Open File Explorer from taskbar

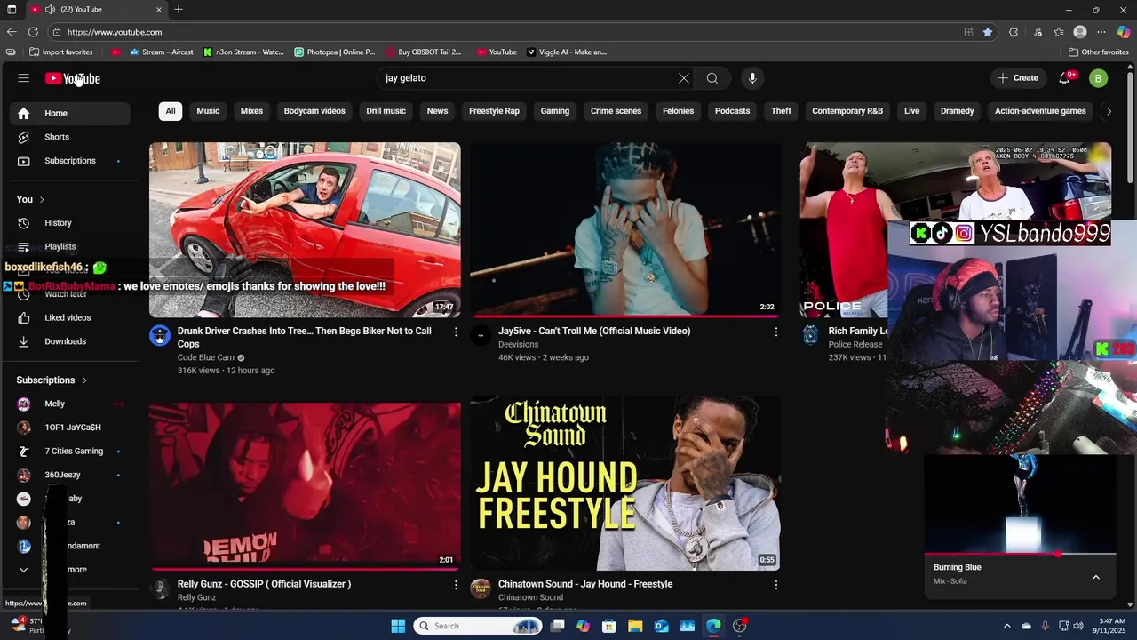click(635, 626)
